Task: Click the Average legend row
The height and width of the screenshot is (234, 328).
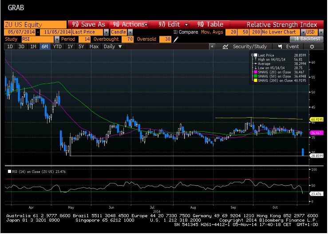Action: pyautogui.click(x=280, y=64)
